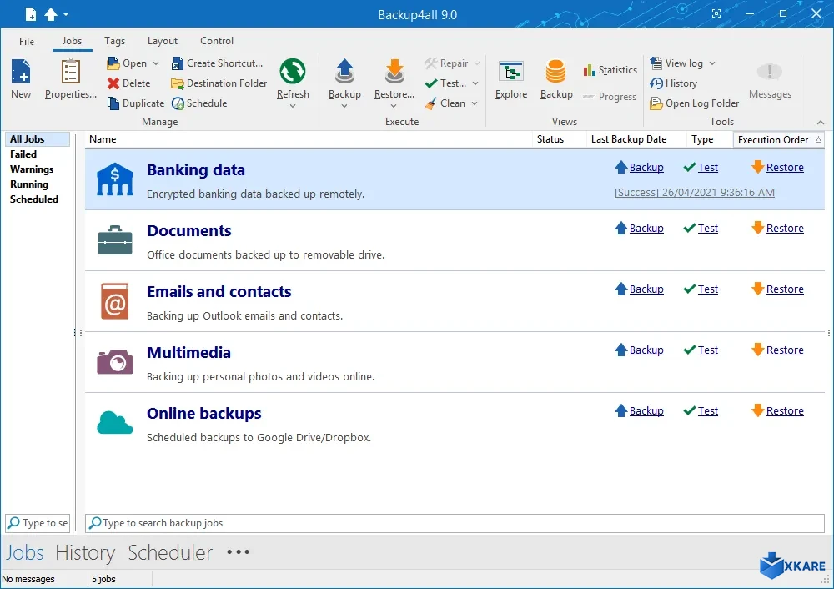Open the Success 26/04/2021 log link
The height and width of the screenshot is (589, 834).
tap(694, 193)
